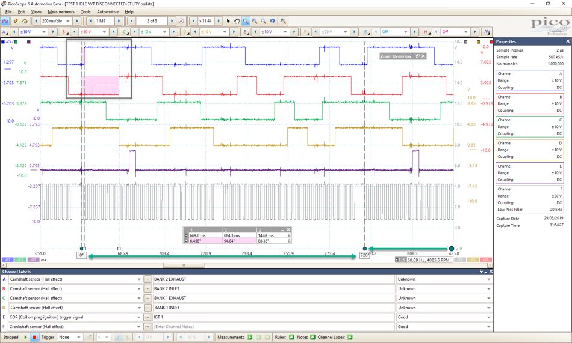This screenshot has height=343, width=572.
Task: Select the arrow pointer tool
Action: [x=228, y=21]
